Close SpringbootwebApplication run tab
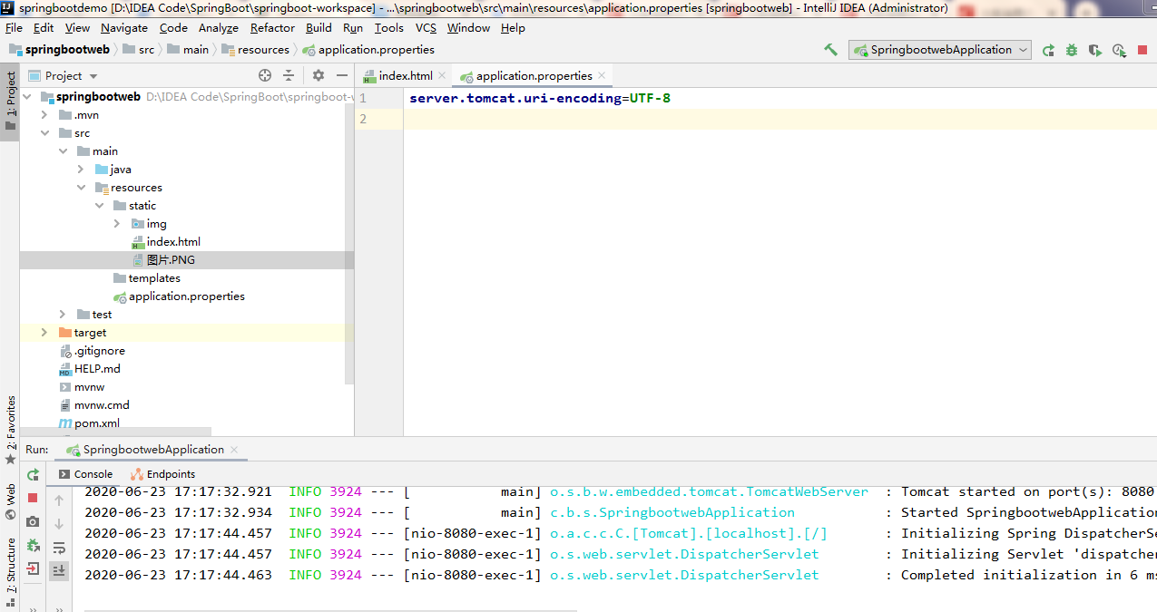 pos(234,450)
